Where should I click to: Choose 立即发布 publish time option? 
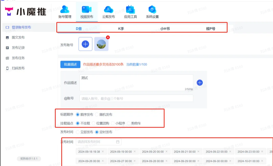(x=78, y=132)
